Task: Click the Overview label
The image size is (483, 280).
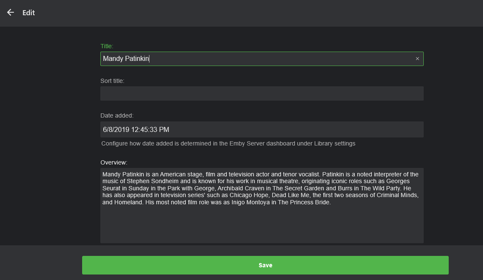Action: (x=114, y=162)
